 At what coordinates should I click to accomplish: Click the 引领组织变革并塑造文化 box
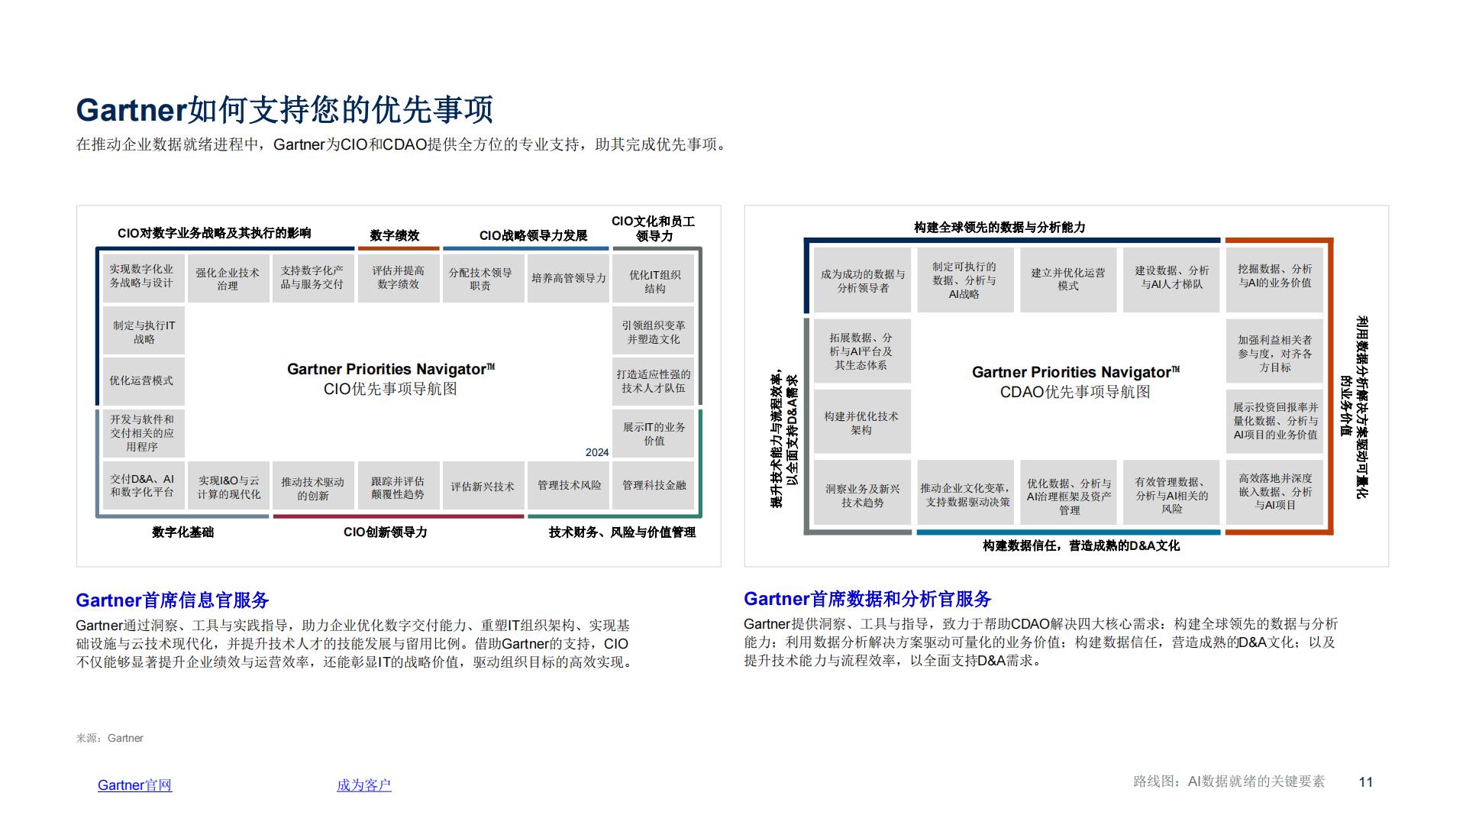click(x=654, y=332)
